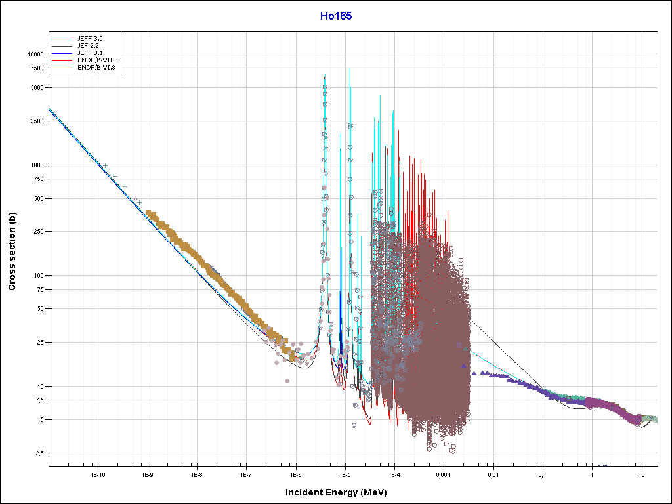This screenshot has width=672, height=504.
Task: Click the 0,001 tick on the x-axis
Action: (444, 474)
